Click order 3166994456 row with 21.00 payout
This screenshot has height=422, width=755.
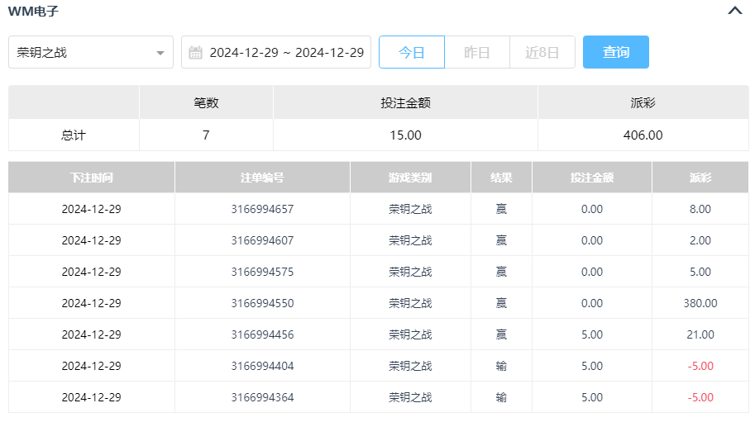tap(262, 334)
